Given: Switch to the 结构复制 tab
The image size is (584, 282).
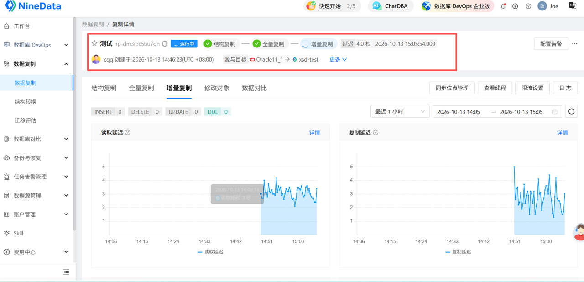Looking at the screenshot, I should [104, 88].
